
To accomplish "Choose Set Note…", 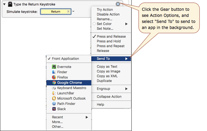I will point(111,29).
